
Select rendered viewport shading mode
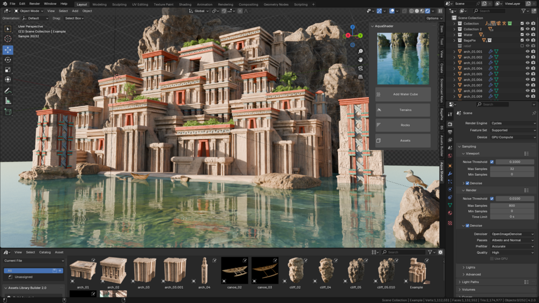(x=427, y=11)
